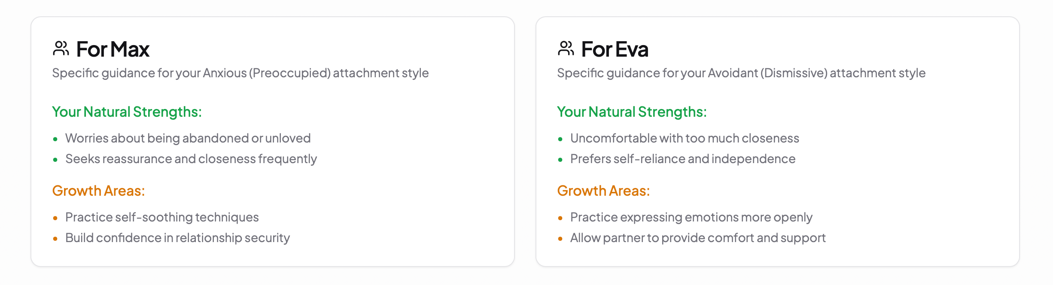This screenshot has width=1053, height=285.
Task: Select 'Uncomfortable with too much closeness' item
Action: 685,138
